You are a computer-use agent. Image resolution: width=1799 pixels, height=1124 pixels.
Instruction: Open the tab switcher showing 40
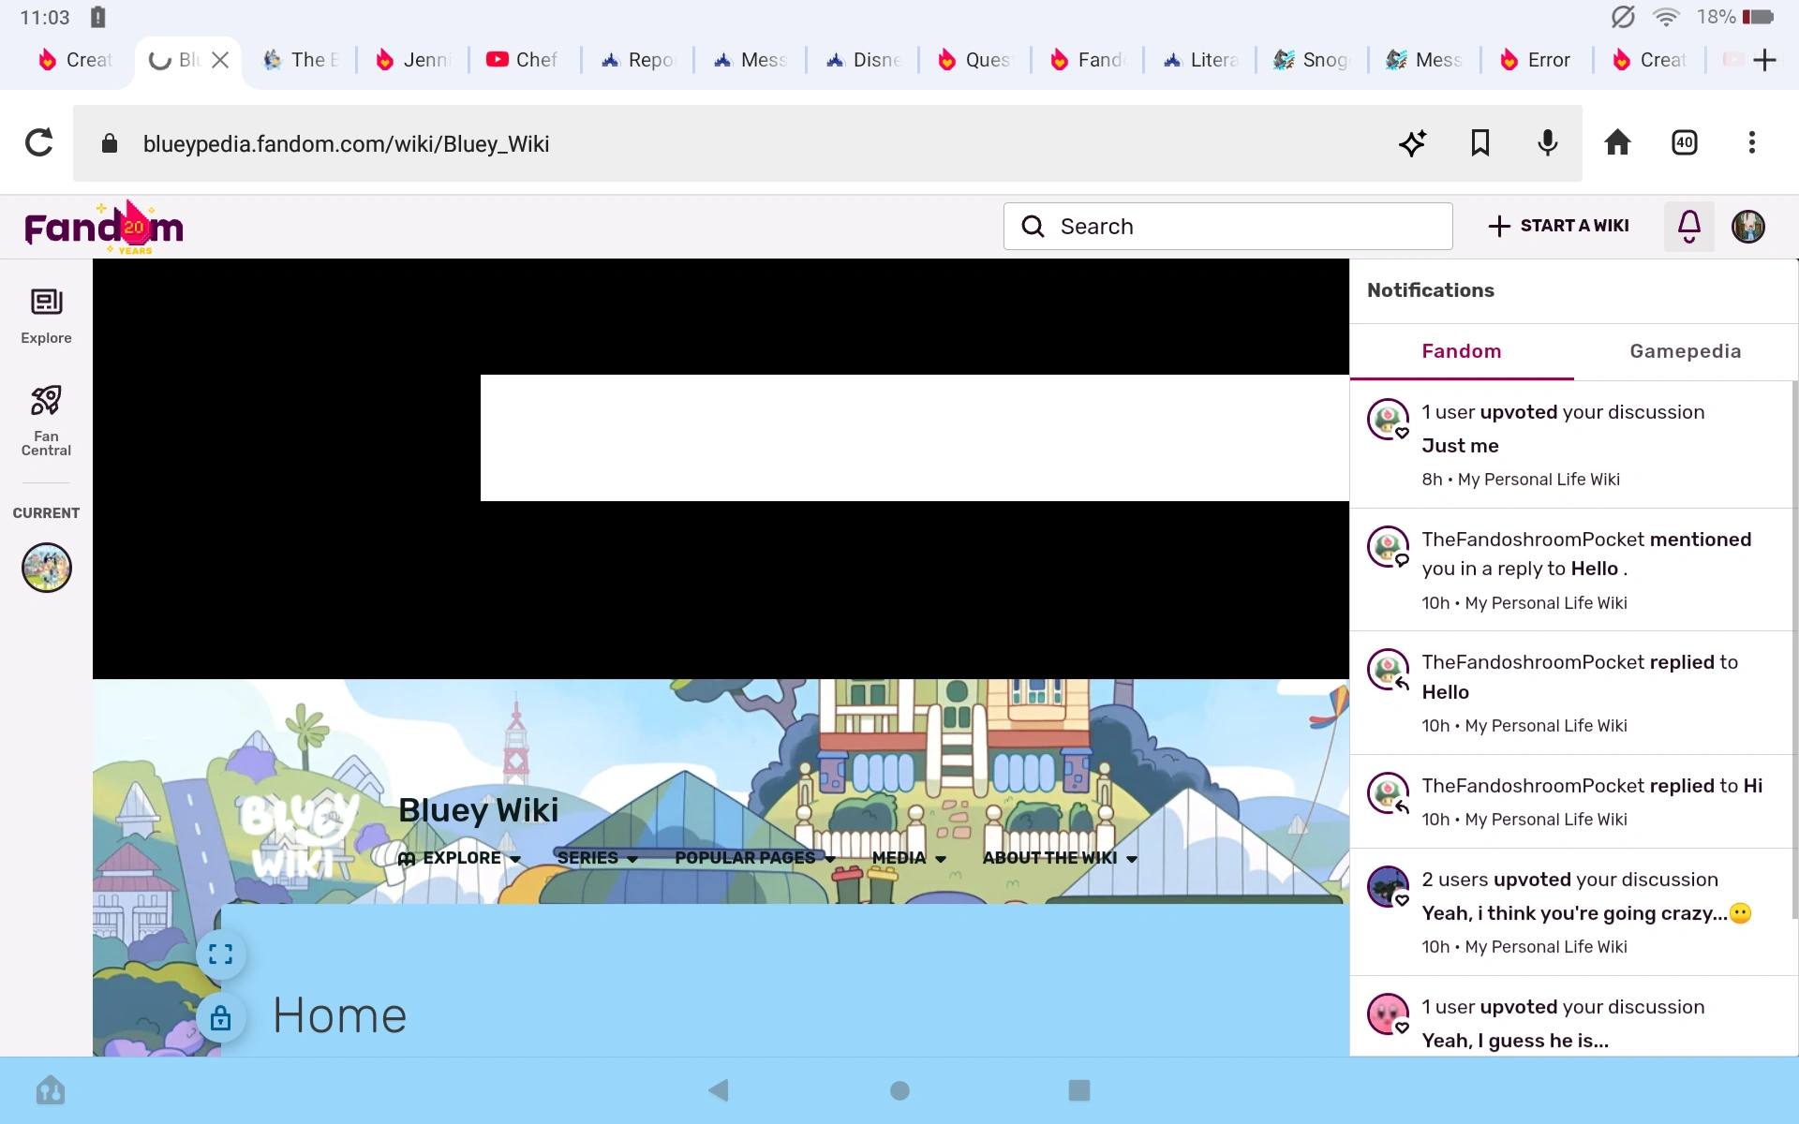[x=1684, y=142]
